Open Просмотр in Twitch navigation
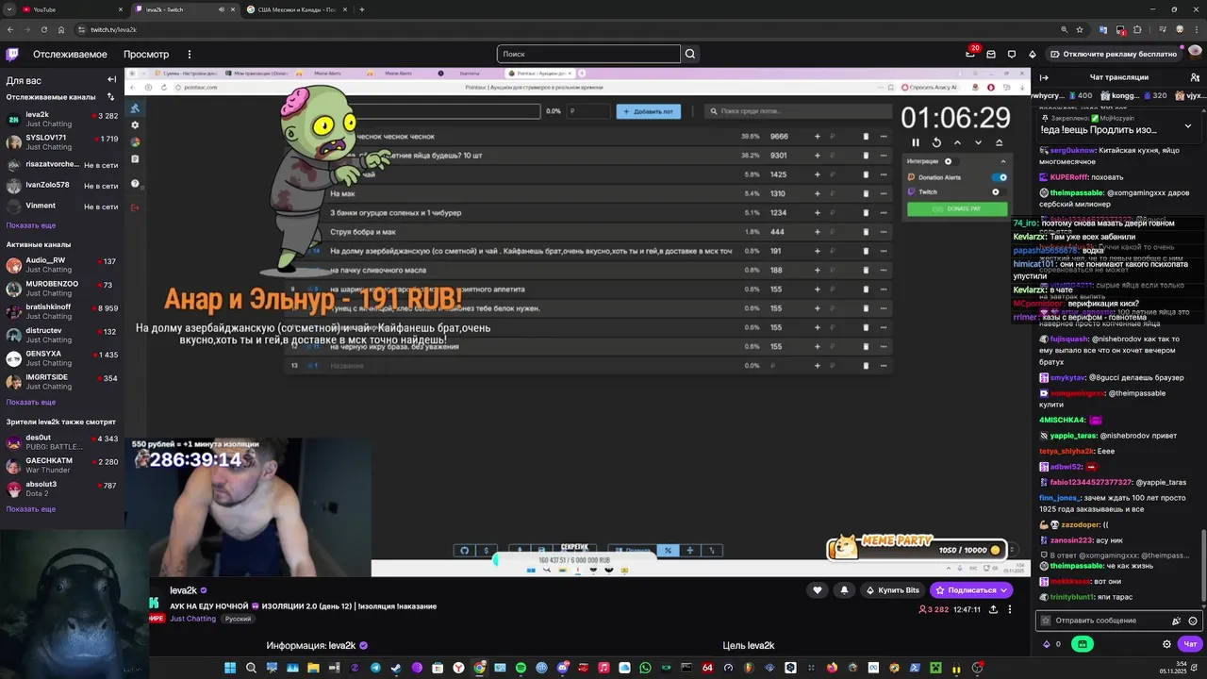Viewport: 1207px width, 679px height. [146, 54]
